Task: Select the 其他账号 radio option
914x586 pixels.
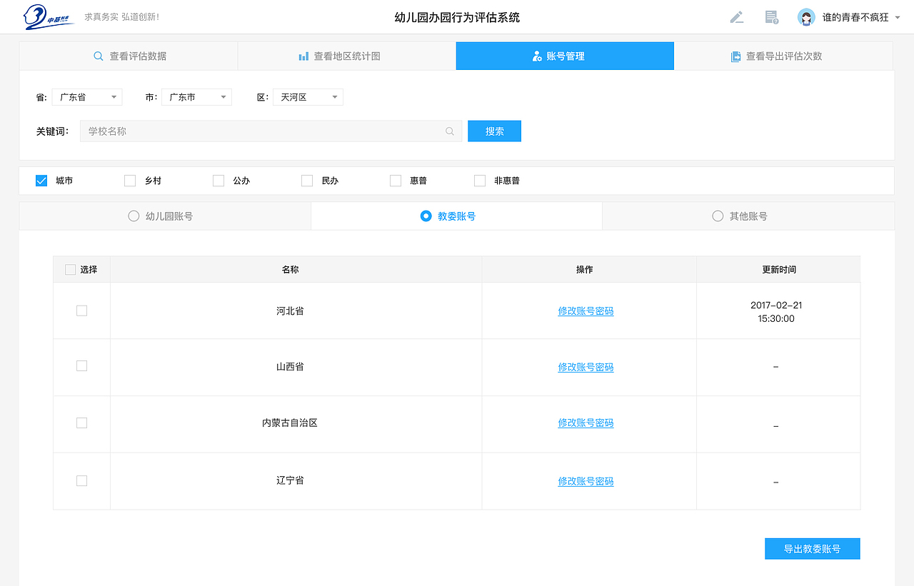Action: click(717, 216)
